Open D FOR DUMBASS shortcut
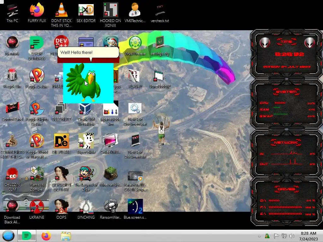Screen dimensions: 323x242 tap(37, 48)
